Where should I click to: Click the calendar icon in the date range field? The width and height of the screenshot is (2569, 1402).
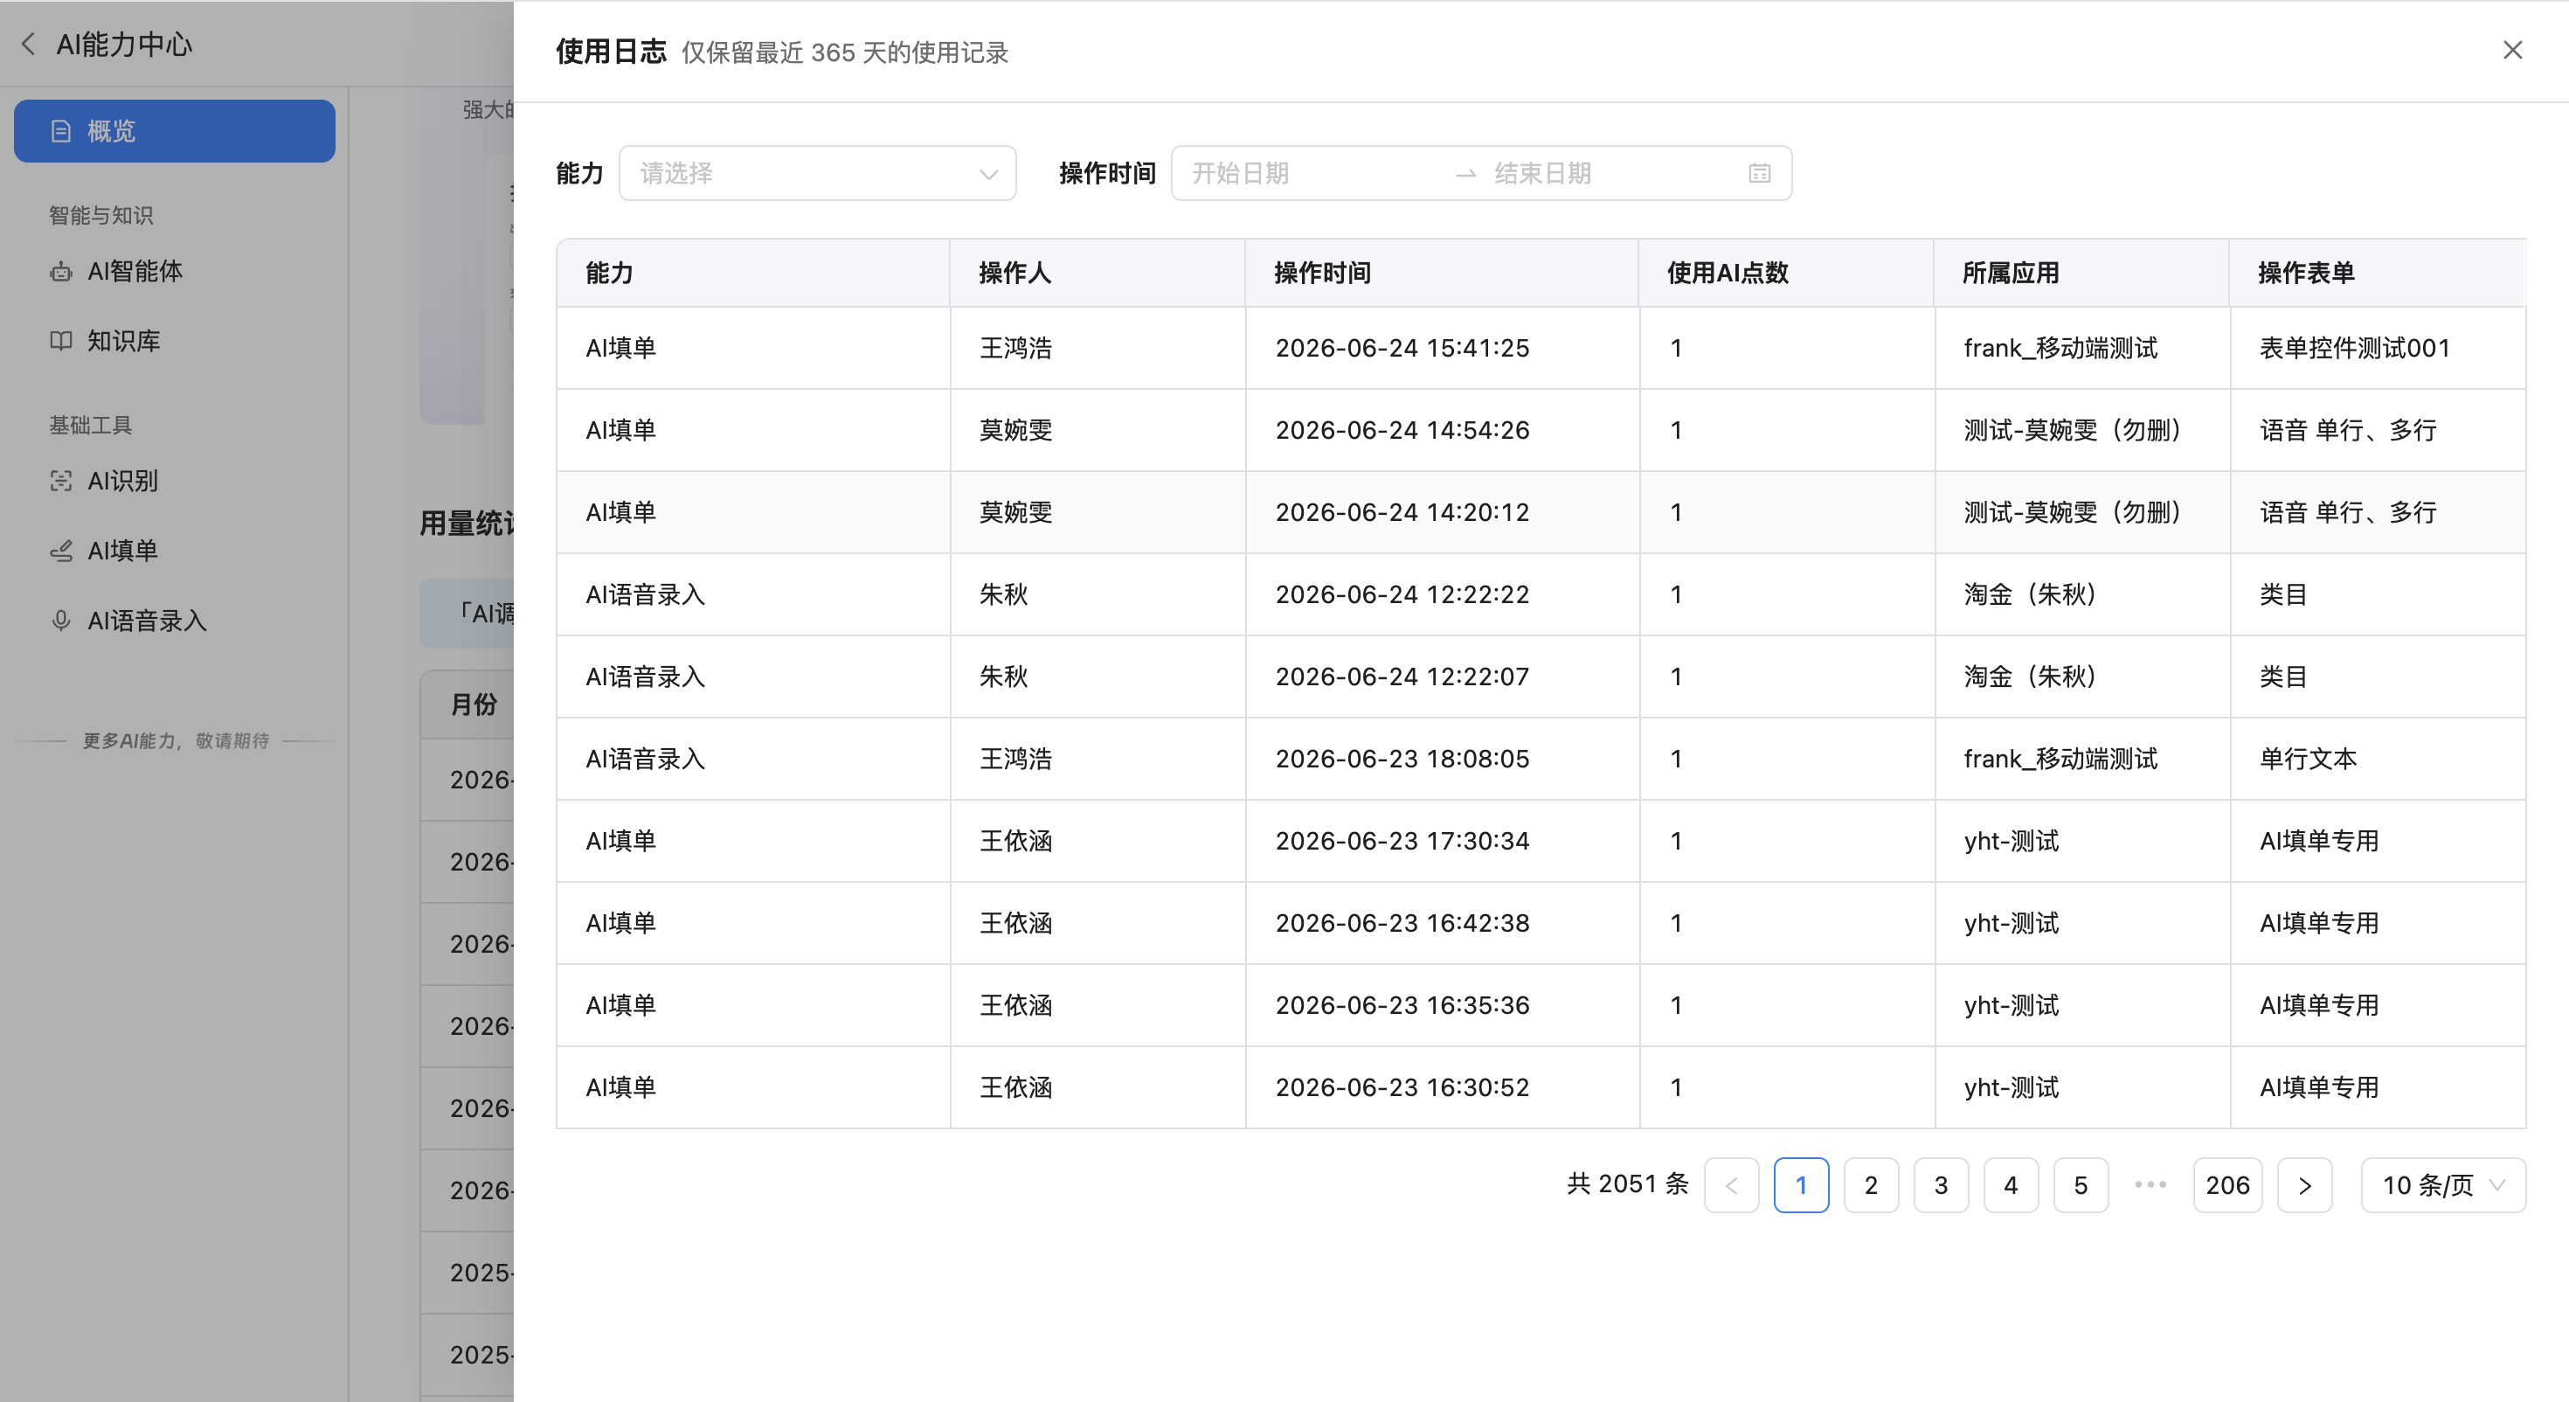click(x=1759, y=174)
